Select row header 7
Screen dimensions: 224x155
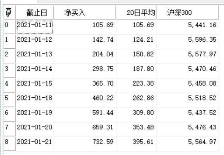[x=9, y=129]
